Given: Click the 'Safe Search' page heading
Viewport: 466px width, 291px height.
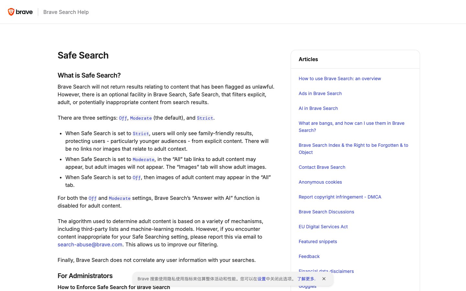Looking at the screenshot, I should (83, 55).
